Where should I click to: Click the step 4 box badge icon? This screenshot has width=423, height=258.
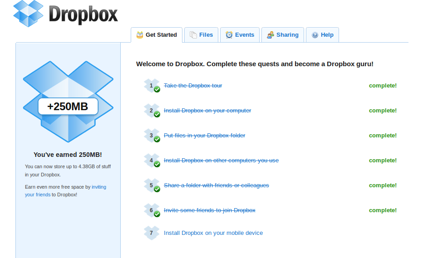tap(152, 161)
